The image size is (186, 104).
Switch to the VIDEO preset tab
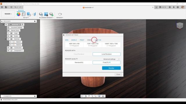click(89, 40)
